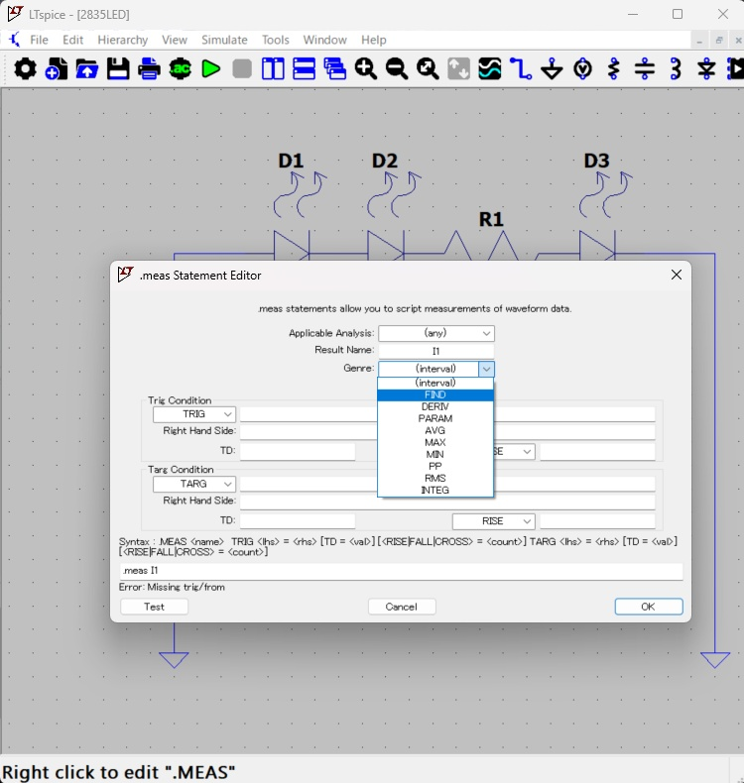
Task: Zoom out of the schematic
Action: [x=397, y=69]
